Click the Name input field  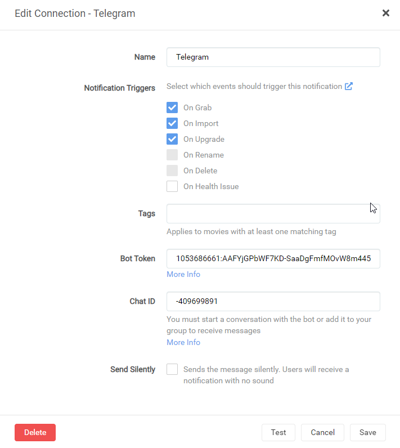[273, 57]
